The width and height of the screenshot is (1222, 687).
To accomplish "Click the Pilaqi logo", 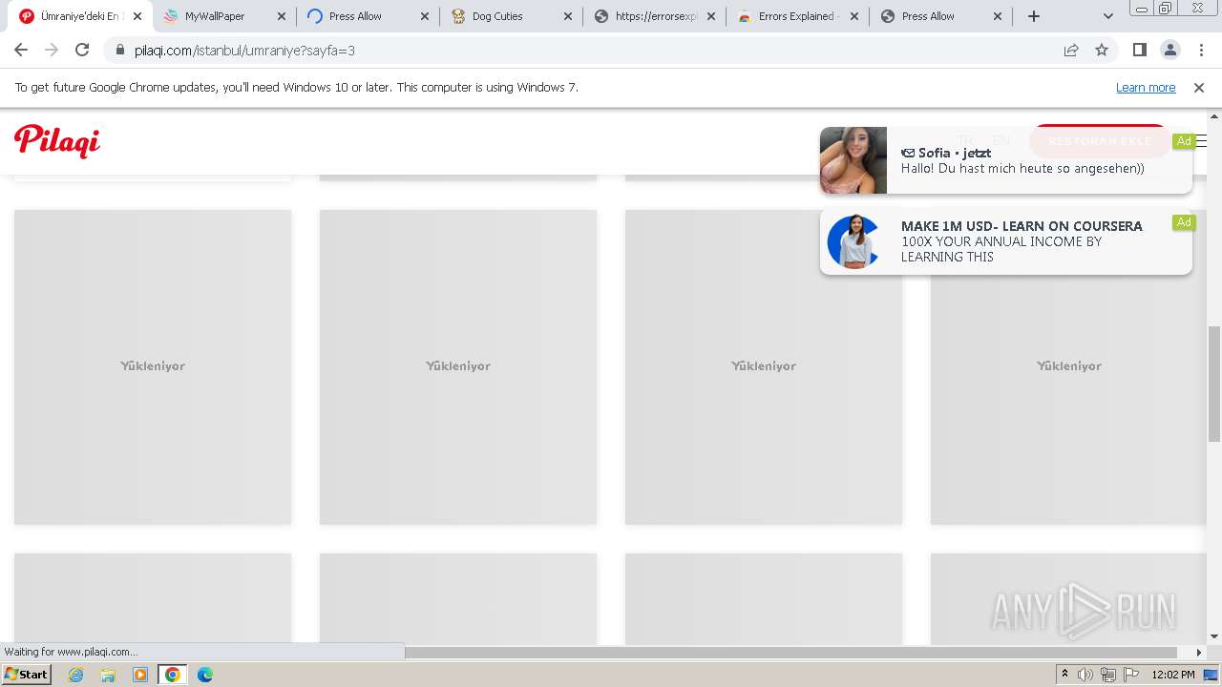I will coord(57,141).
